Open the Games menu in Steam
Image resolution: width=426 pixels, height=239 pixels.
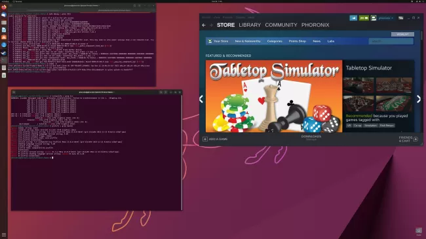(x=240, y=18)
